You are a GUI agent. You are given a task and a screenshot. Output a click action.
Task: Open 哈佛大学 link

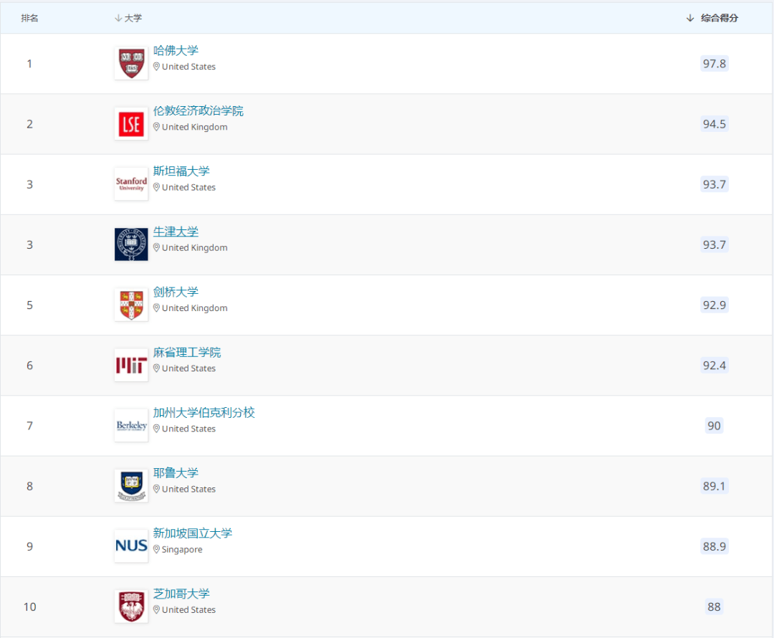coord(176,50)
